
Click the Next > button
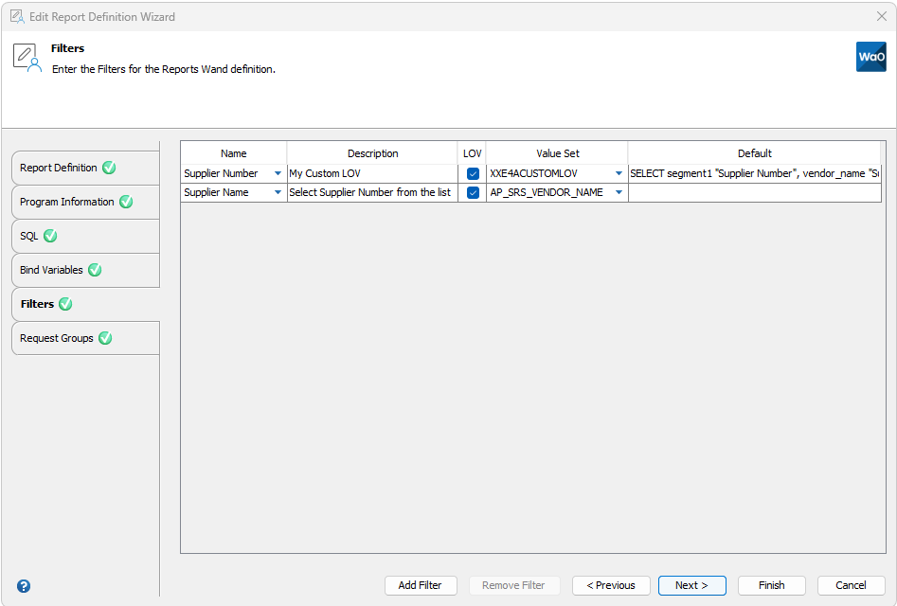[x=691, y=585]
